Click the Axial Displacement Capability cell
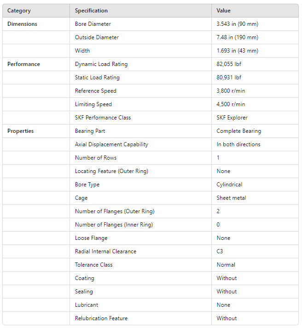Screen dimensions: 302x328 tap(111, 144)
